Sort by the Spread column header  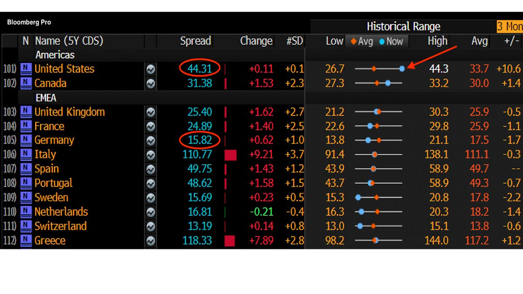click(x=196, y=41)
